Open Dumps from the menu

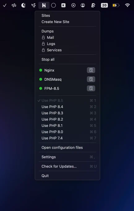[67, 31]
